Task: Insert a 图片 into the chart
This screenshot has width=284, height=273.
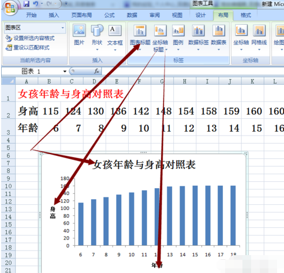Action: click(x=79, y=35)
